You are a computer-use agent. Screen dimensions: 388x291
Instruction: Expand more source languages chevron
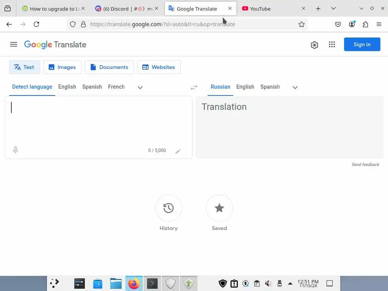(x=140, y=88)
